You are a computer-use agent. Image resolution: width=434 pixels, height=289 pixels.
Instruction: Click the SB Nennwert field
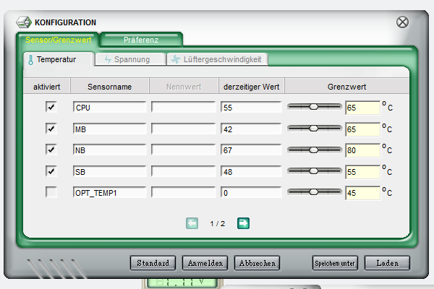tap(183, 171)
